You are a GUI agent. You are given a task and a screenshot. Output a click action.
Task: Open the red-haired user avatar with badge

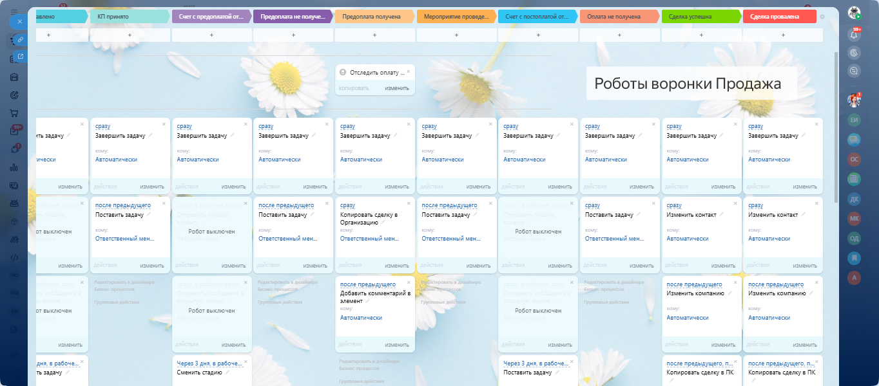[x=855, y=100]
